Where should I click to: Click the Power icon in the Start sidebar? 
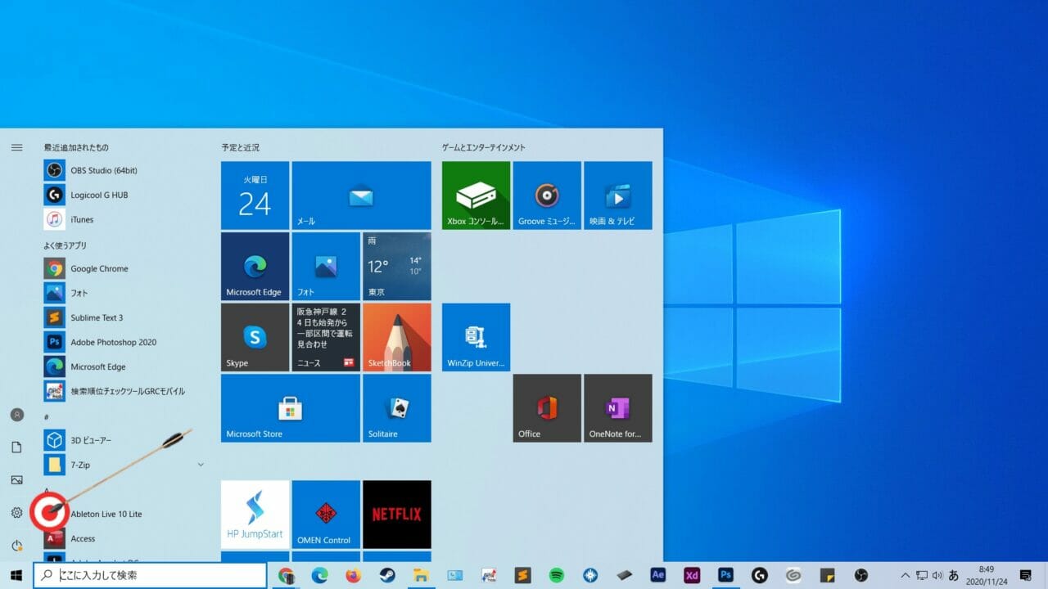coord(16,545)
